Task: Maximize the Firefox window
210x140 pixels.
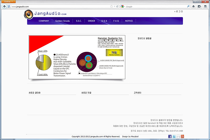Action: (199, 2)
